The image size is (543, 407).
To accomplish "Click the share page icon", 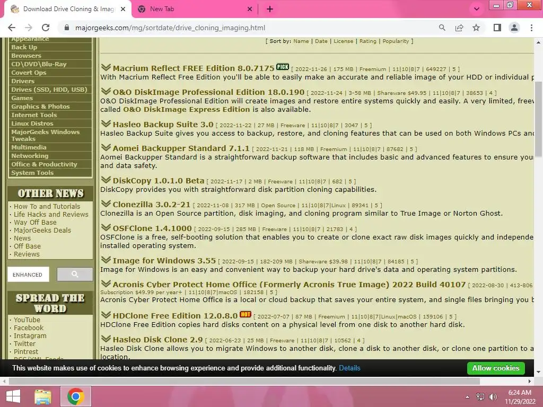I will click(459, 28).
